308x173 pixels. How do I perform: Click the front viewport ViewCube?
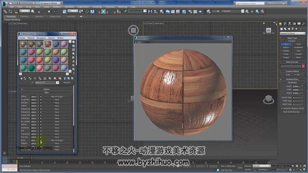click(x=269, y=30)
